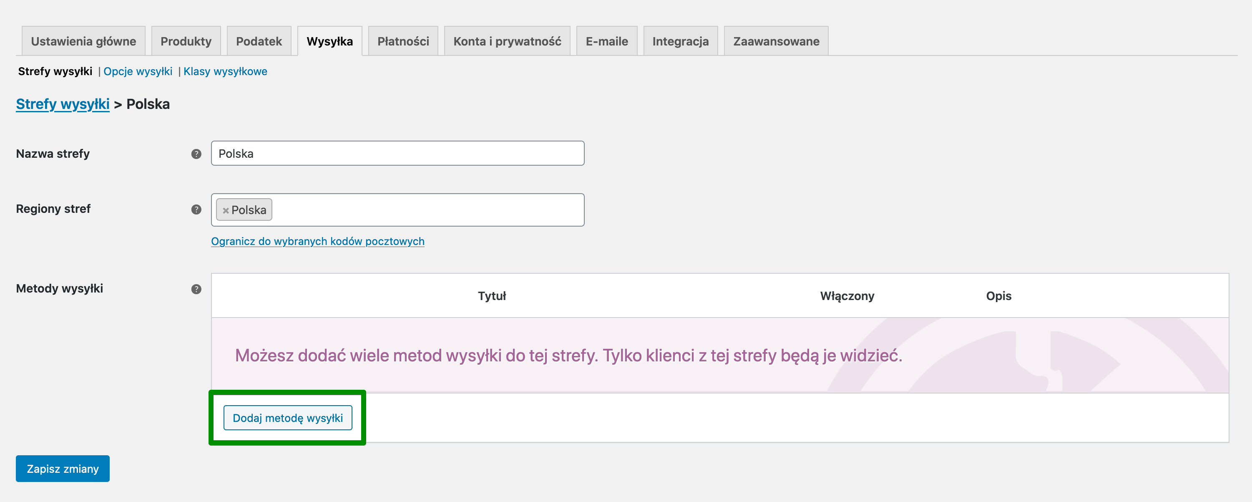Show help icon next to Regiony stref
The image size is (1252, 502).
[196, 209]
